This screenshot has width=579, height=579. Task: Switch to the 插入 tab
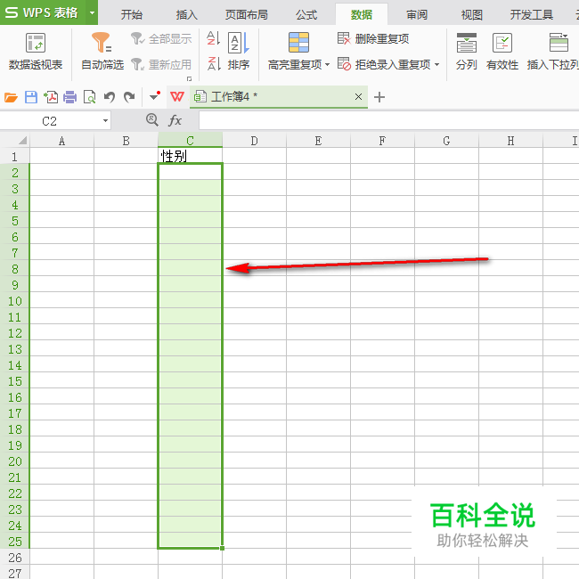click(x=187, y=15)
